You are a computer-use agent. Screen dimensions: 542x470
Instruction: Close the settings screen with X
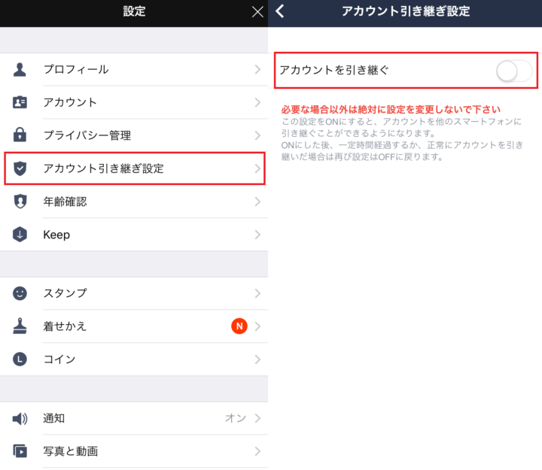coord(257,12)
